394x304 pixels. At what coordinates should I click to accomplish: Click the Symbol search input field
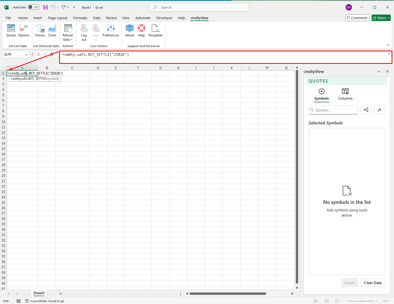[333, 110]
